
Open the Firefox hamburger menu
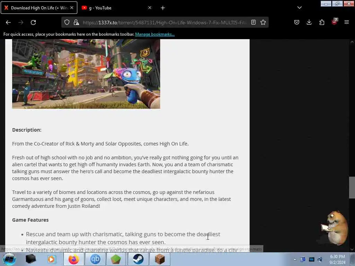tap(347, 22)
